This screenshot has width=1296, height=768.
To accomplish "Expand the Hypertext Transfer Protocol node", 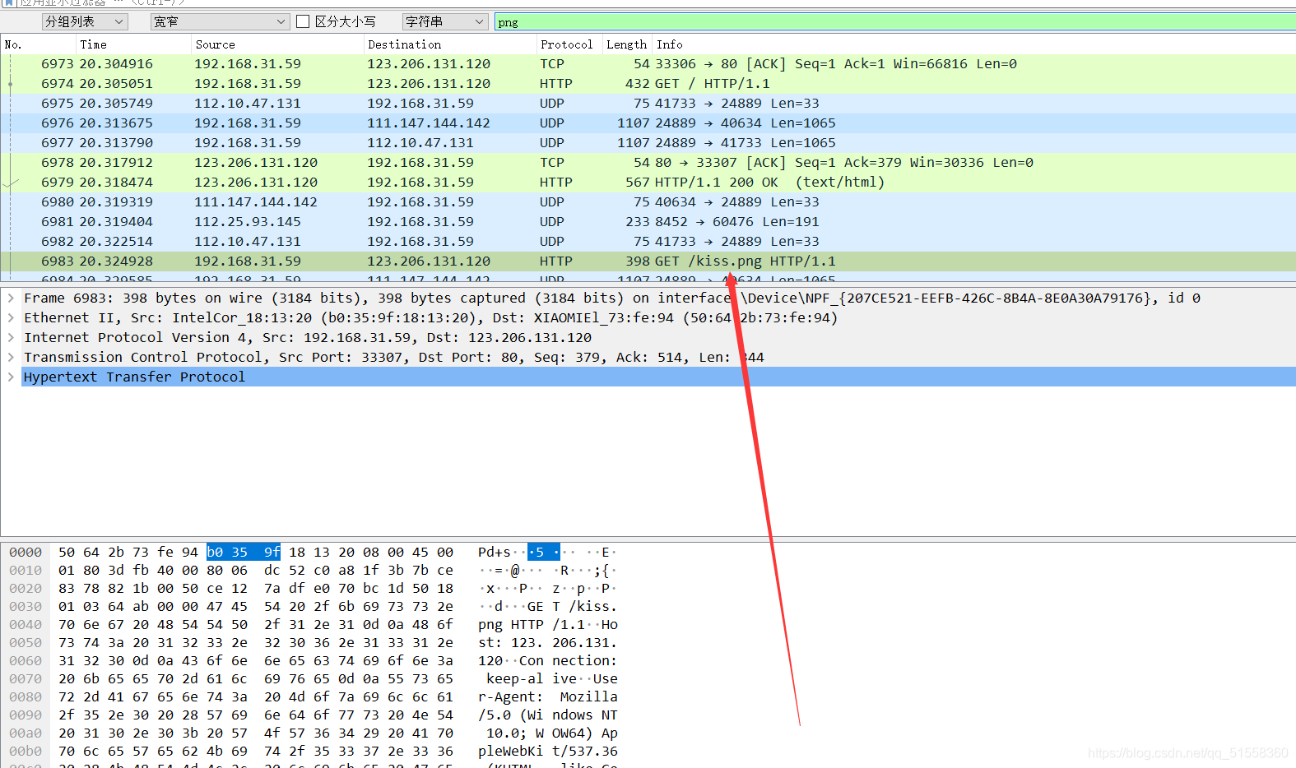I will click(x=11, y=377).
